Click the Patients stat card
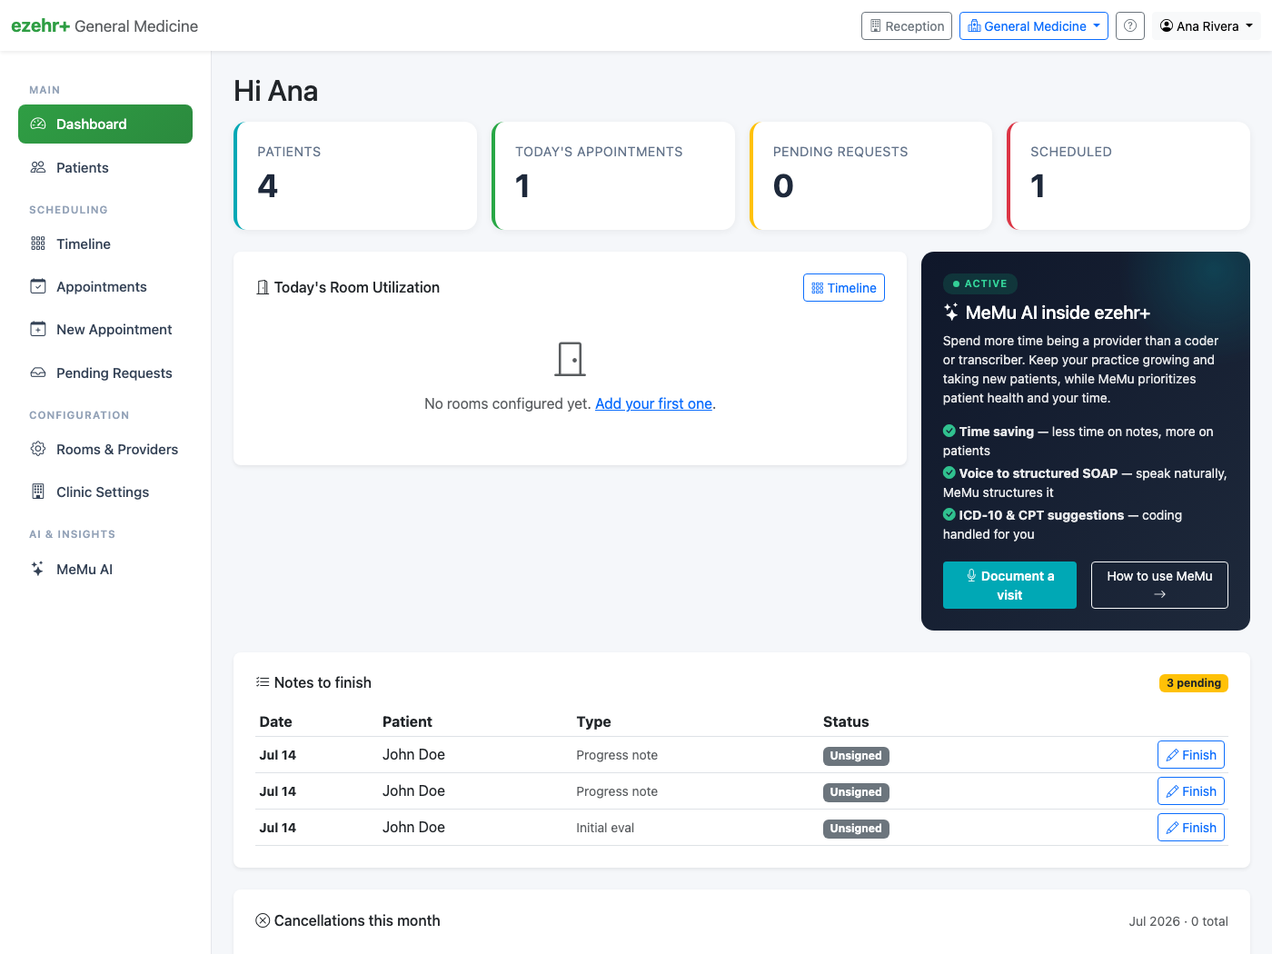1272x954 pixels. pyautogui.click(x=355, y=175)
